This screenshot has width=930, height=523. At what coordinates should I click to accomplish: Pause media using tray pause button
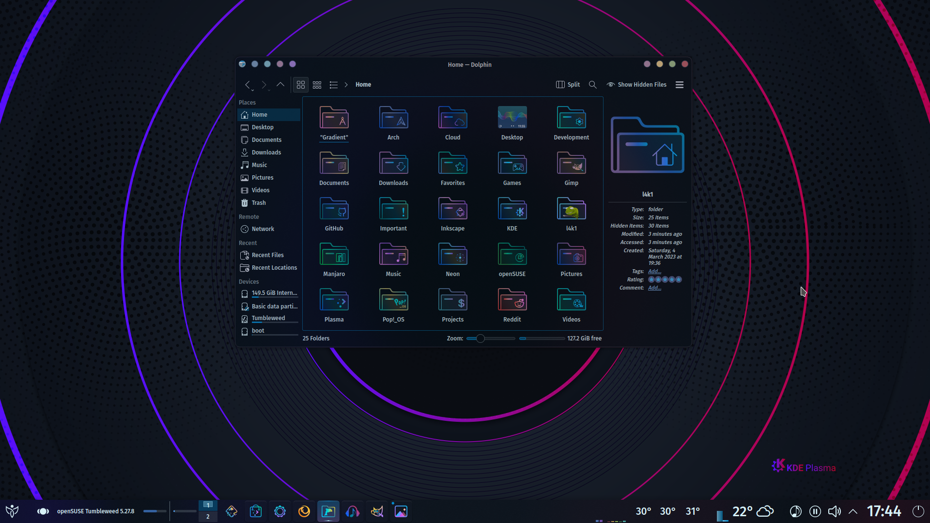pos(815,511)
